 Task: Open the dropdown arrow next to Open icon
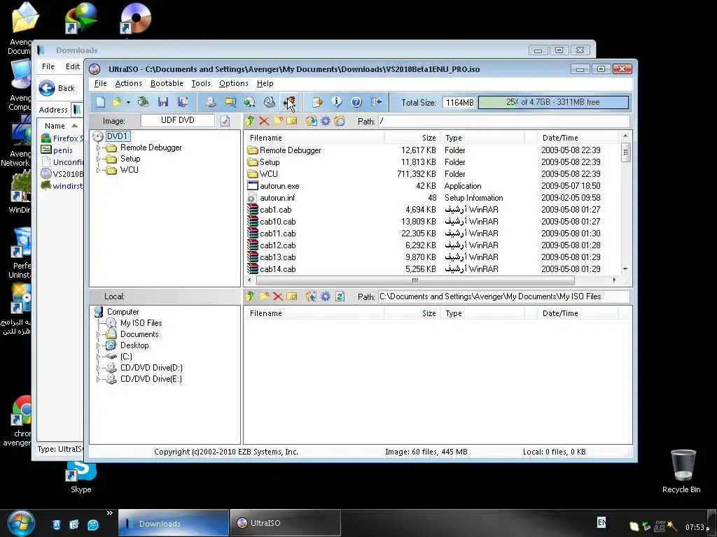128,102
